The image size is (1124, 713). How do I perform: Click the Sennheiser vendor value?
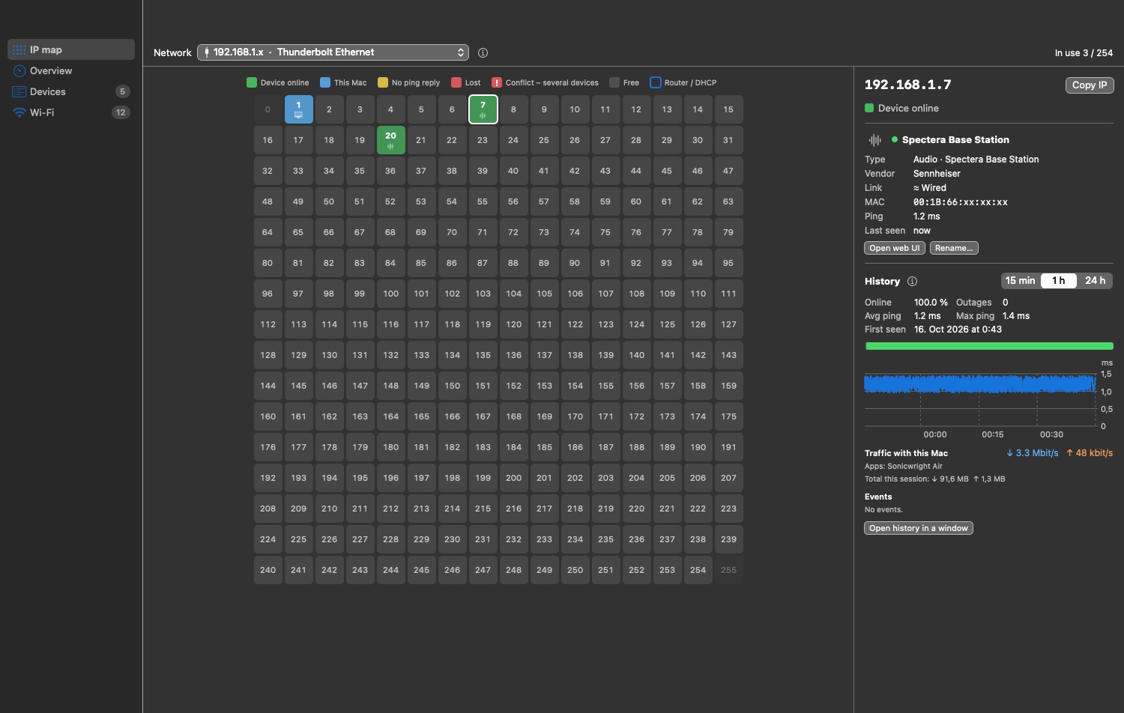click(937, 174)
